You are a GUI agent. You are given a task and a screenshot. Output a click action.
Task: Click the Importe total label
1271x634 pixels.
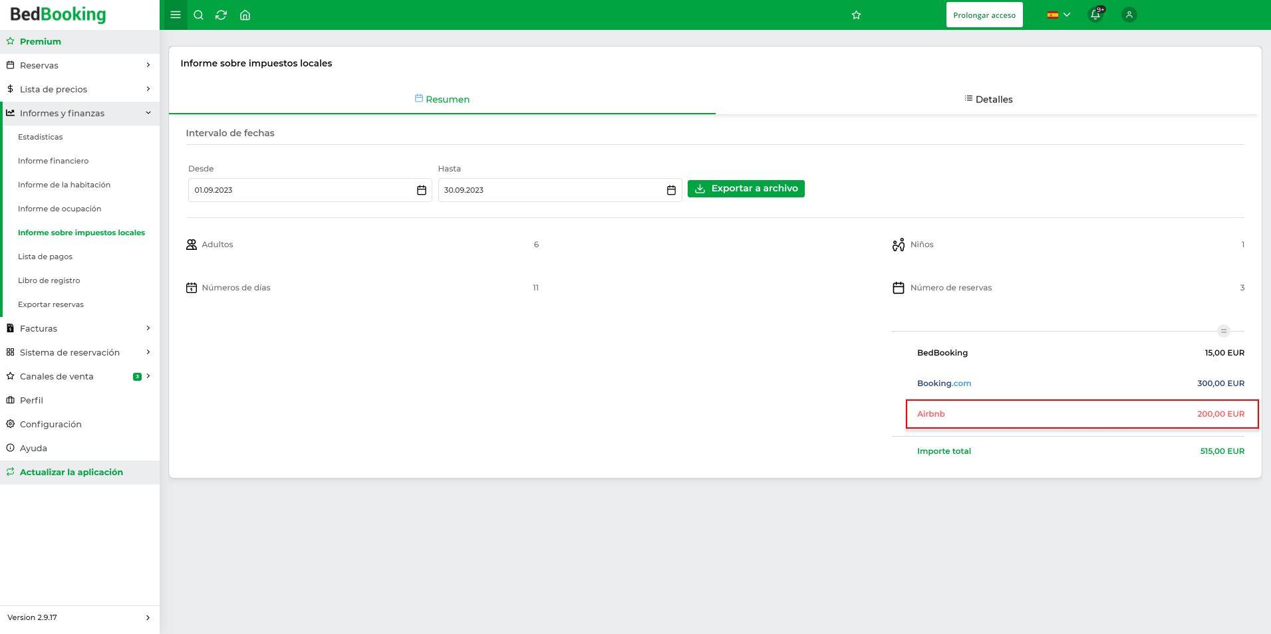pos(944,451)
